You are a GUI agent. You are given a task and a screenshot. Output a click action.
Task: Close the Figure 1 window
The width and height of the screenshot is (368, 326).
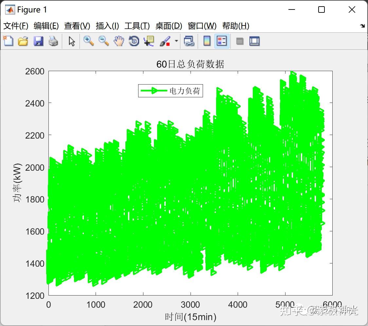[x=352, y=10]
